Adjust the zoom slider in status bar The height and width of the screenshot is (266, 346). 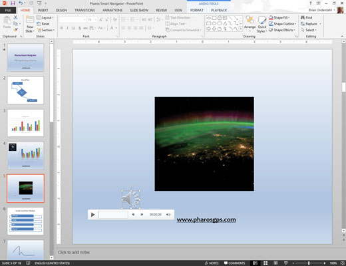[309, 263]
